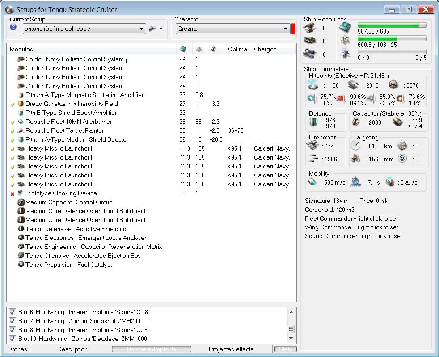Click the ship setup icon beside Current Setup
This screenshot has width=439, height=357.
pyautogui.click(x=152, y=29)
